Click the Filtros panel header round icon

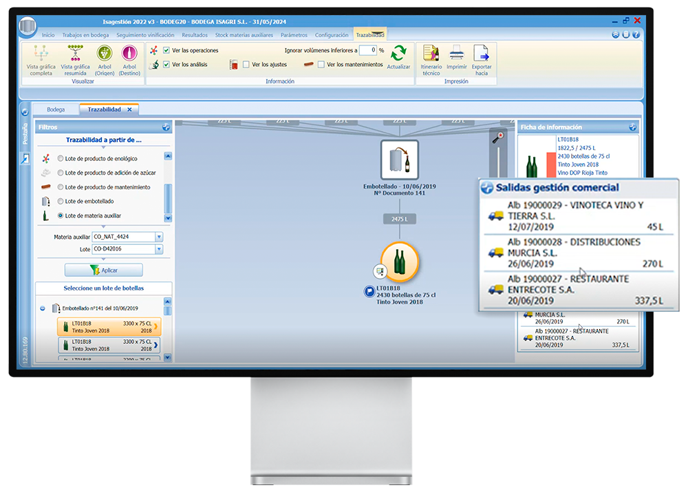point(166,127)
